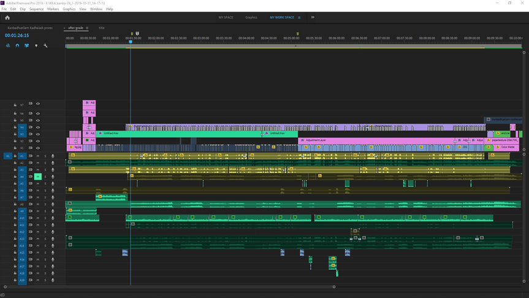Mute audio track A1

coord(38,156)
